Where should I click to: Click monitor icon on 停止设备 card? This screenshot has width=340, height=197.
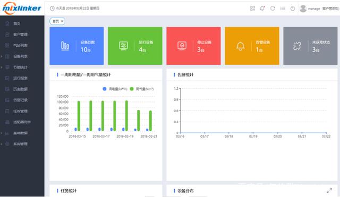point(182,46)
